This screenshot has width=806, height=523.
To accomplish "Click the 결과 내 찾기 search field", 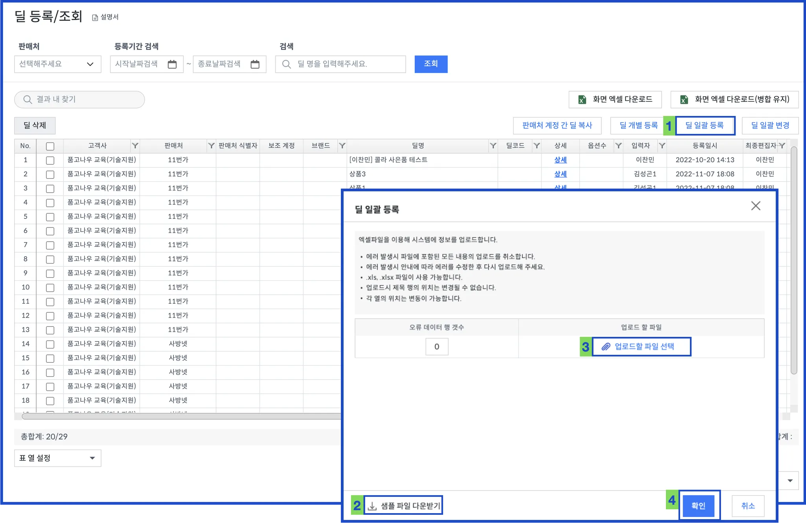I will [x=79, y=99].
